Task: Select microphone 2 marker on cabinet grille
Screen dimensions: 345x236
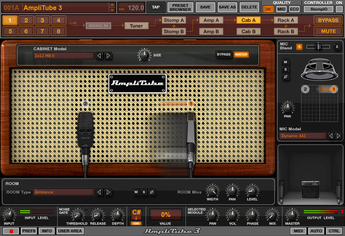Action: (x=85, y=103)
